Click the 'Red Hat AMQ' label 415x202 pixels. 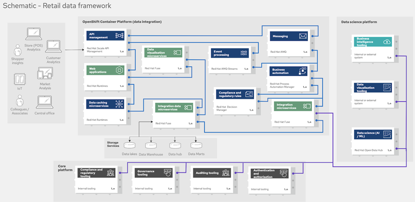tap(278, 52)
